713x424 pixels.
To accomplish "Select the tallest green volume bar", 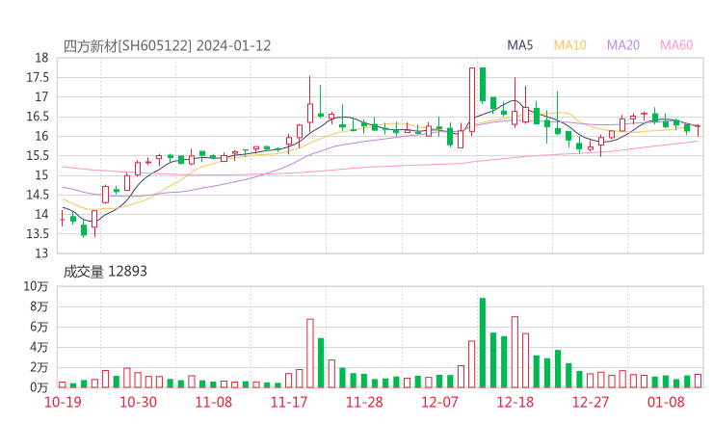I will pyautogui.click(x=483, y=343).
